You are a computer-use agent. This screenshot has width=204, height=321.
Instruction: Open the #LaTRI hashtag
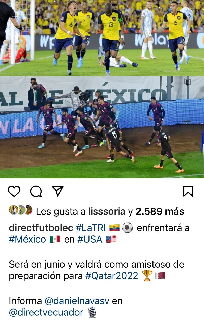pos(91,228)
